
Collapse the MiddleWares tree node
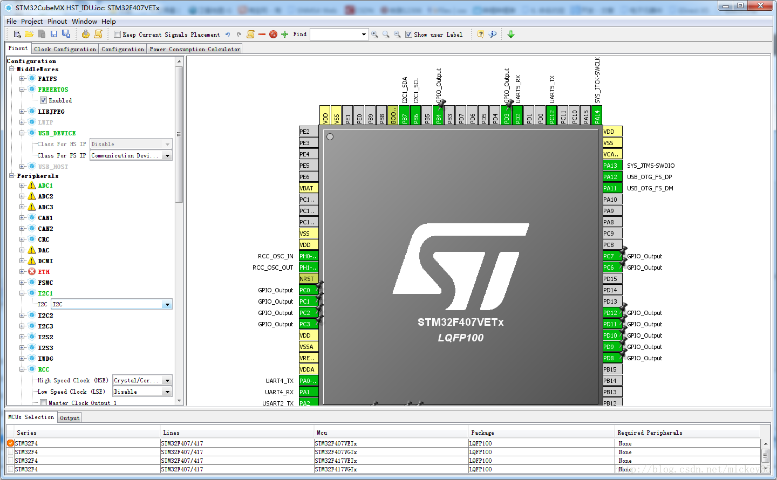pyautogui.click(x=12, y=69)
